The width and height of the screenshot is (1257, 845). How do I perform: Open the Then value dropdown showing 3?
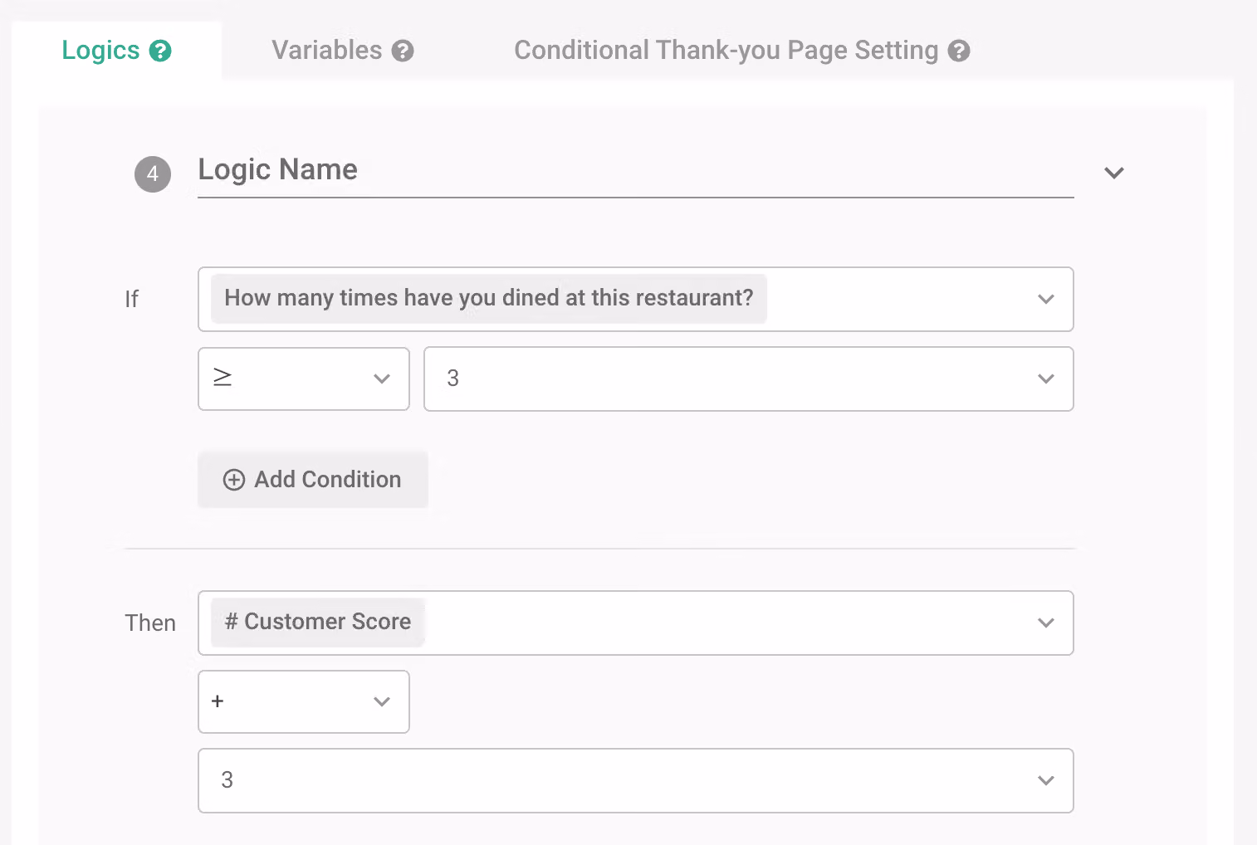[x=636, y=780]
